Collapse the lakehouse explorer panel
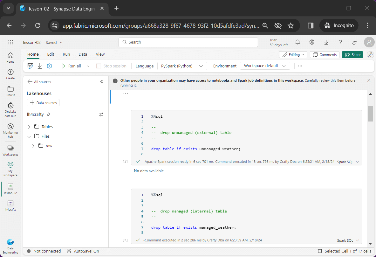The image size is (376, 257). [102, 82]
